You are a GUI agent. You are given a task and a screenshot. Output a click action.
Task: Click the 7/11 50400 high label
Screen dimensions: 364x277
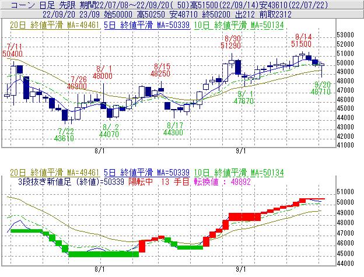coord(12,50)
